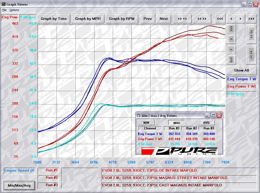
Task: Toggle the Eng Torque channel legend
Action: coord(241,79)
